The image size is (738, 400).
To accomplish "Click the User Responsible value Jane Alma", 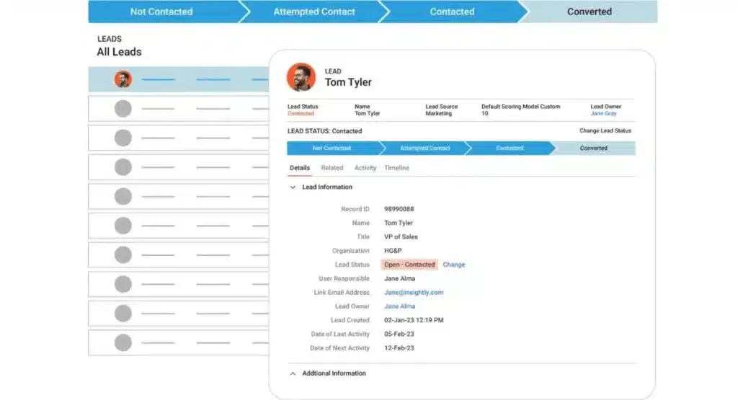I will pyautogui.click(x=399, y=279).
